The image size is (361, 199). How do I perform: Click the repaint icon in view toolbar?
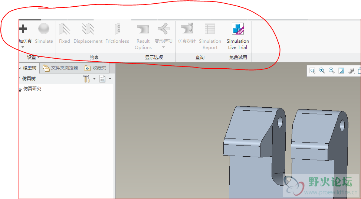tap(341, 71)
